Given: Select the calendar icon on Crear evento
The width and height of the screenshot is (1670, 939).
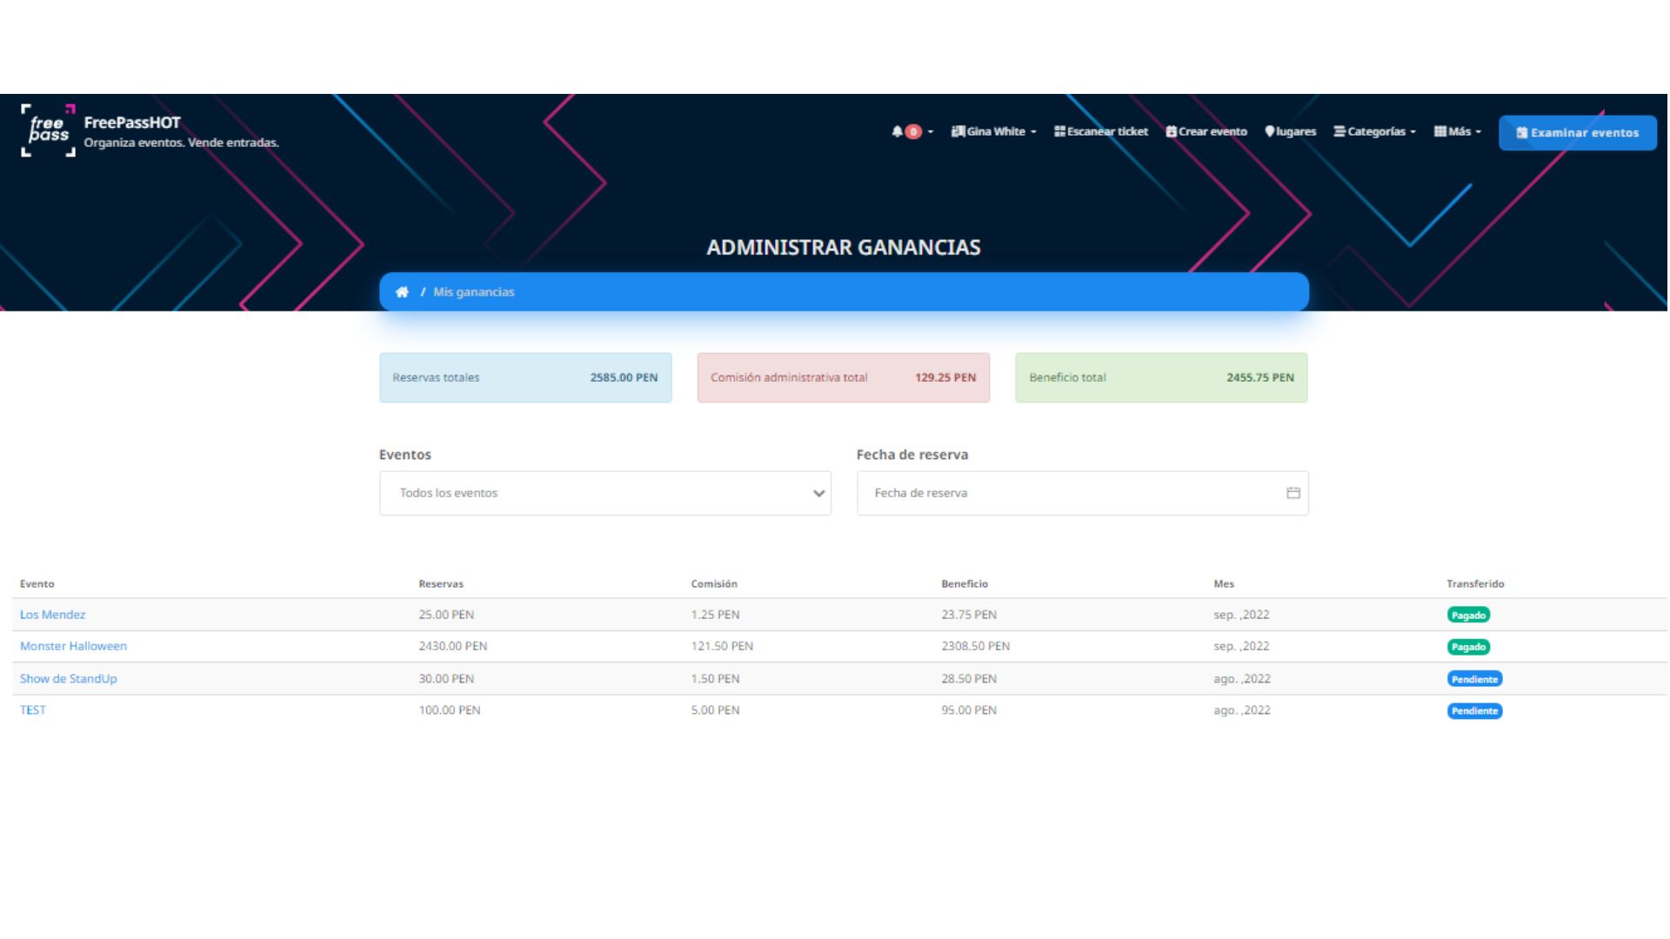Looking at the screenshot, I should click(1171, 131).
